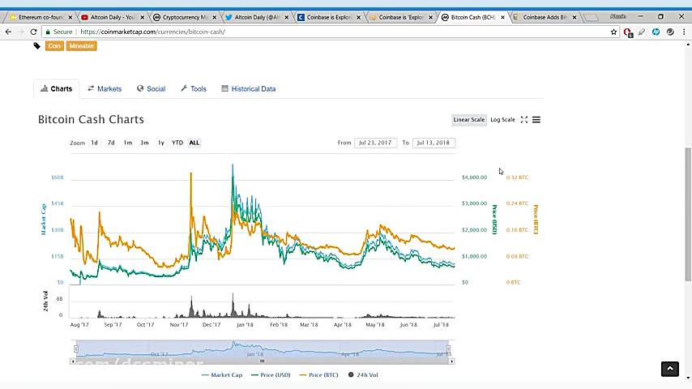This screenshot has width=692, height=389.
Task: Click navigator scroll left arrow
Action: point(73,361)
